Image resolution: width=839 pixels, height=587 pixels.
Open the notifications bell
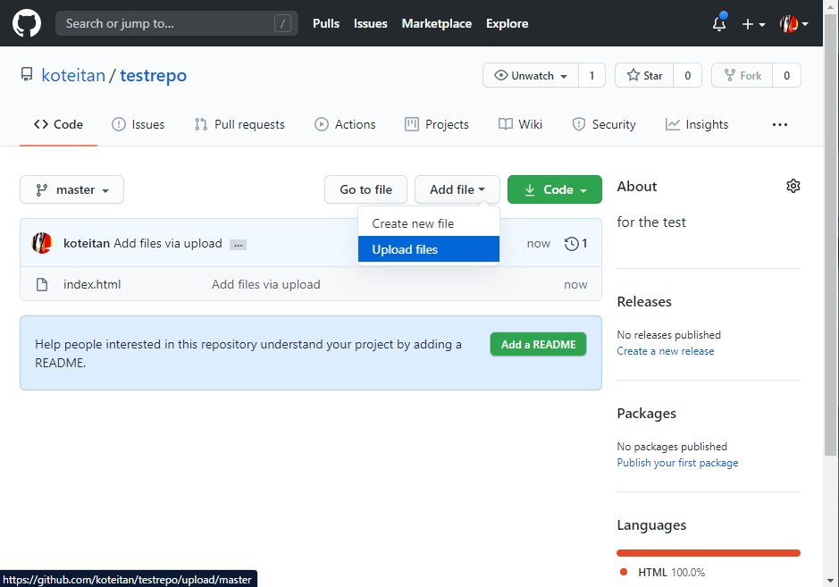pyautogui.click(x=719, y=24)
